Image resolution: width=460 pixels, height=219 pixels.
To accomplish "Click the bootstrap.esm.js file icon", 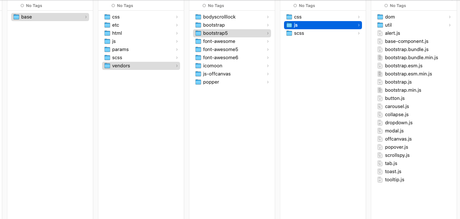I will pos(380,66).
